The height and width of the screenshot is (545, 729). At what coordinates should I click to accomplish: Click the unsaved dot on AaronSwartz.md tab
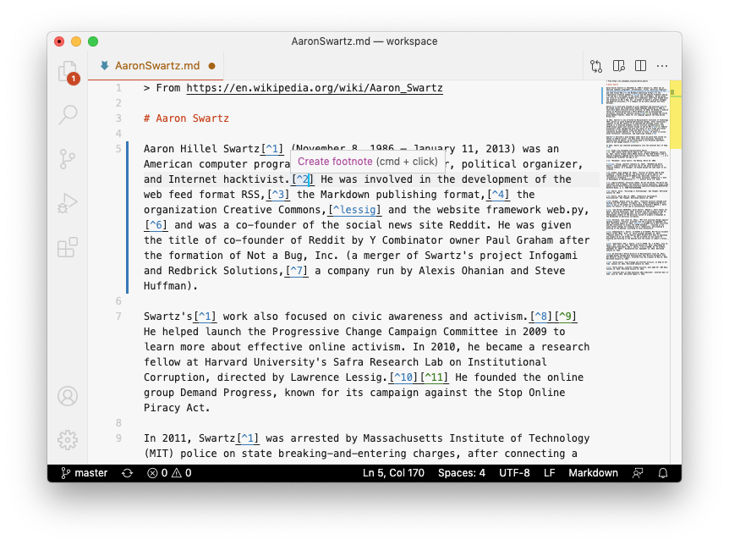pyautogui.click(x=212, y=66)
